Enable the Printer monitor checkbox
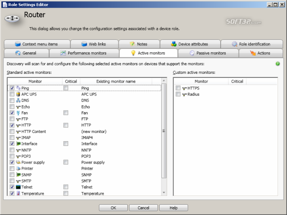Screen dimensions: 287x215 point(12,168)
